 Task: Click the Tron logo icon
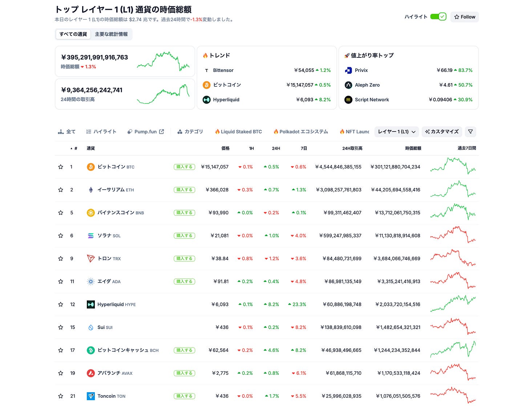[x=91, y=258]
